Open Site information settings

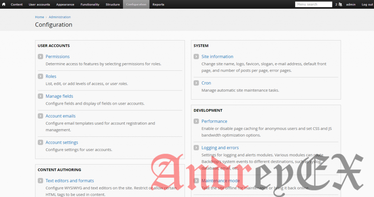click(x=217, y=57)
